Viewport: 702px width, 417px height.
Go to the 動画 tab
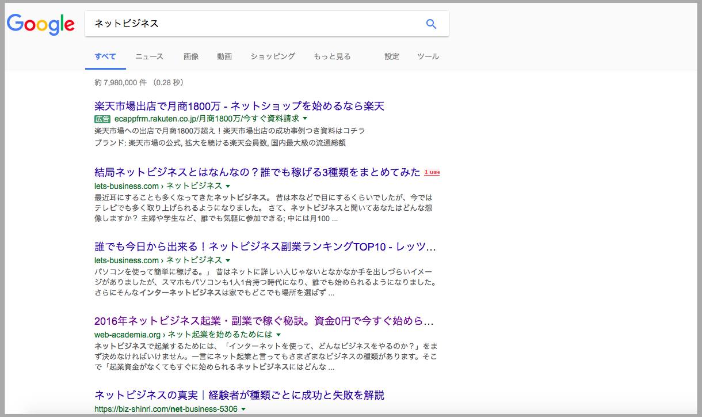coord(224,56)
